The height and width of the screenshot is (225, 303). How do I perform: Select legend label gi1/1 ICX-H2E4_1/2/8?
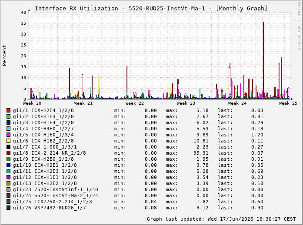click(x=43, y=110)
